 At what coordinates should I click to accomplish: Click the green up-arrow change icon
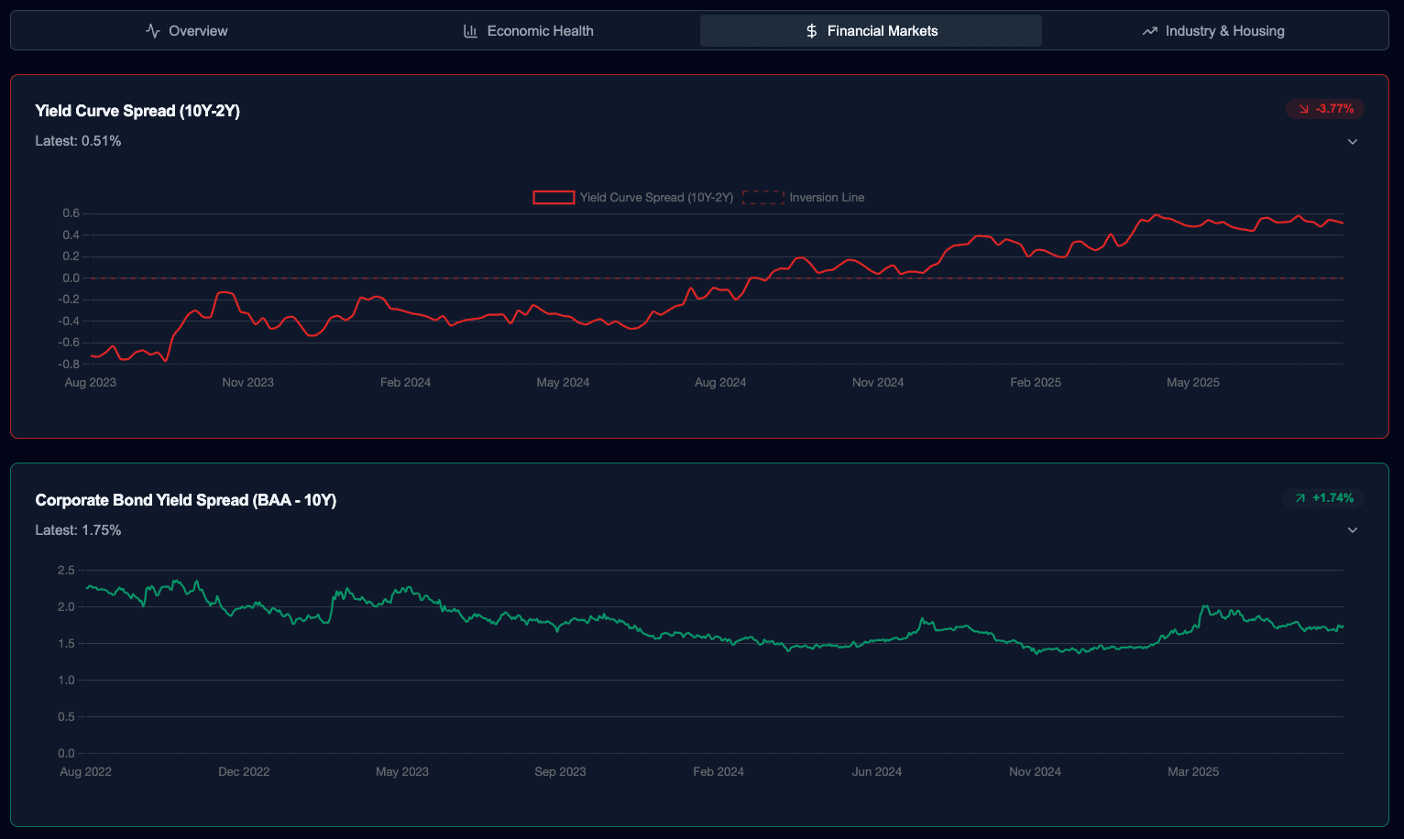point(1300,498)
